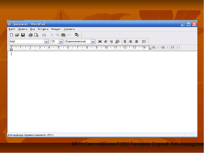This screenshot has width=204, height=153.
Task: Cut selection with the scissors icon
Action: point(52,35)
